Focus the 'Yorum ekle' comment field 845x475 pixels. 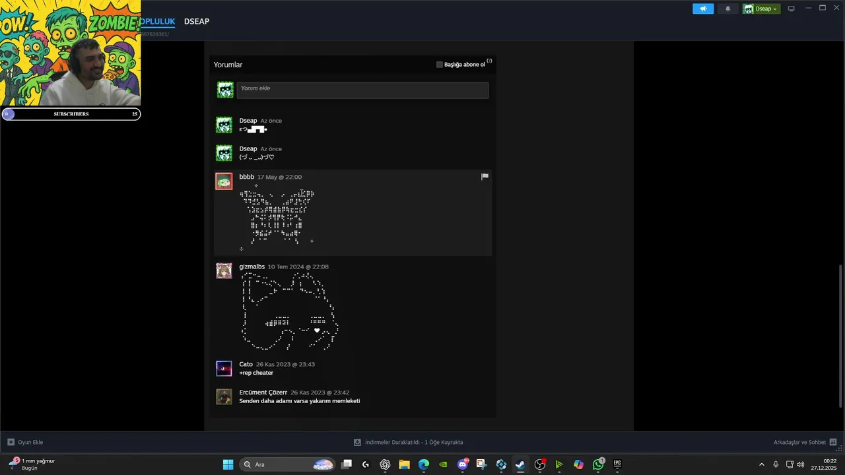(x=362, y=90)
